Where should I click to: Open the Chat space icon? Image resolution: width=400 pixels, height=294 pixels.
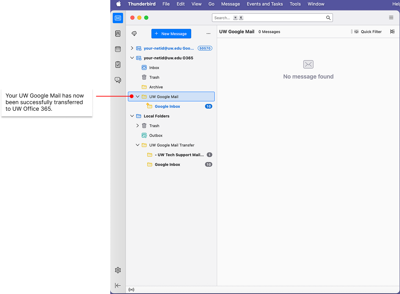point(118,80)
